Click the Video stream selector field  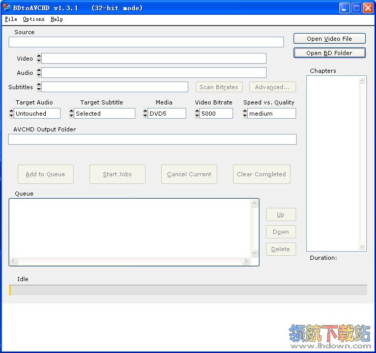pos(154,59)
